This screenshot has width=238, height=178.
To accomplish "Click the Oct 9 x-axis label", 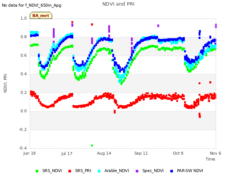I will click(178, 153).
